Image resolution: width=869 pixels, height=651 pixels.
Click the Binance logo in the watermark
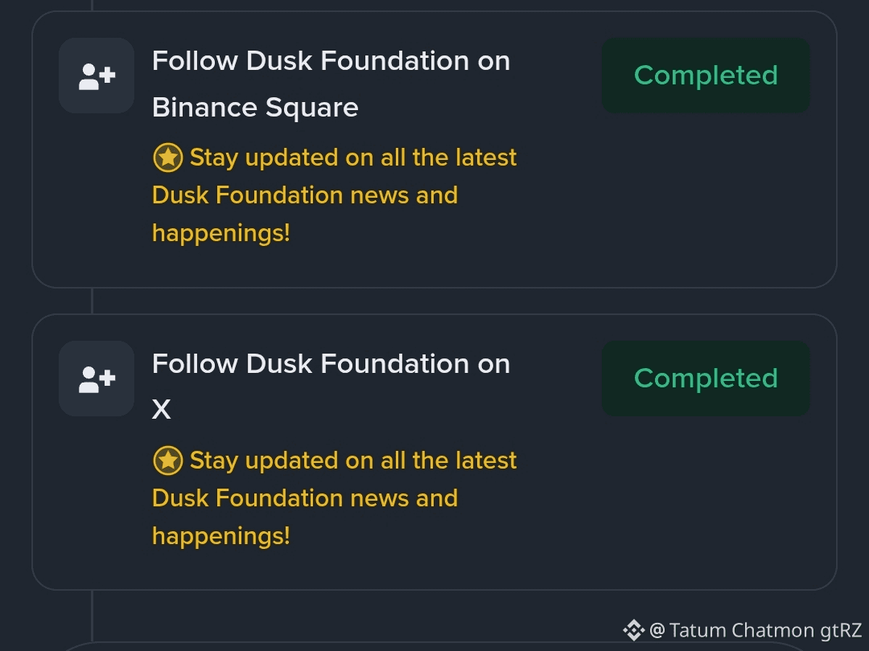(634, 630)
